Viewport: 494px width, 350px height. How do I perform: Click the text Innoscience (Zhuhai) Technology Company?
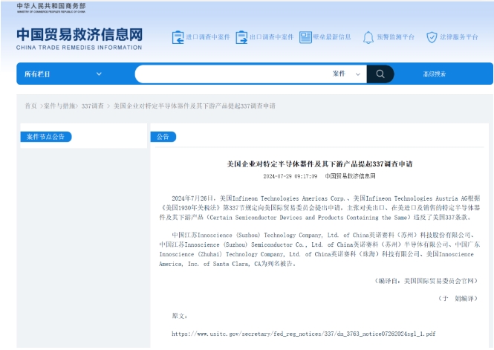(222, 254)
